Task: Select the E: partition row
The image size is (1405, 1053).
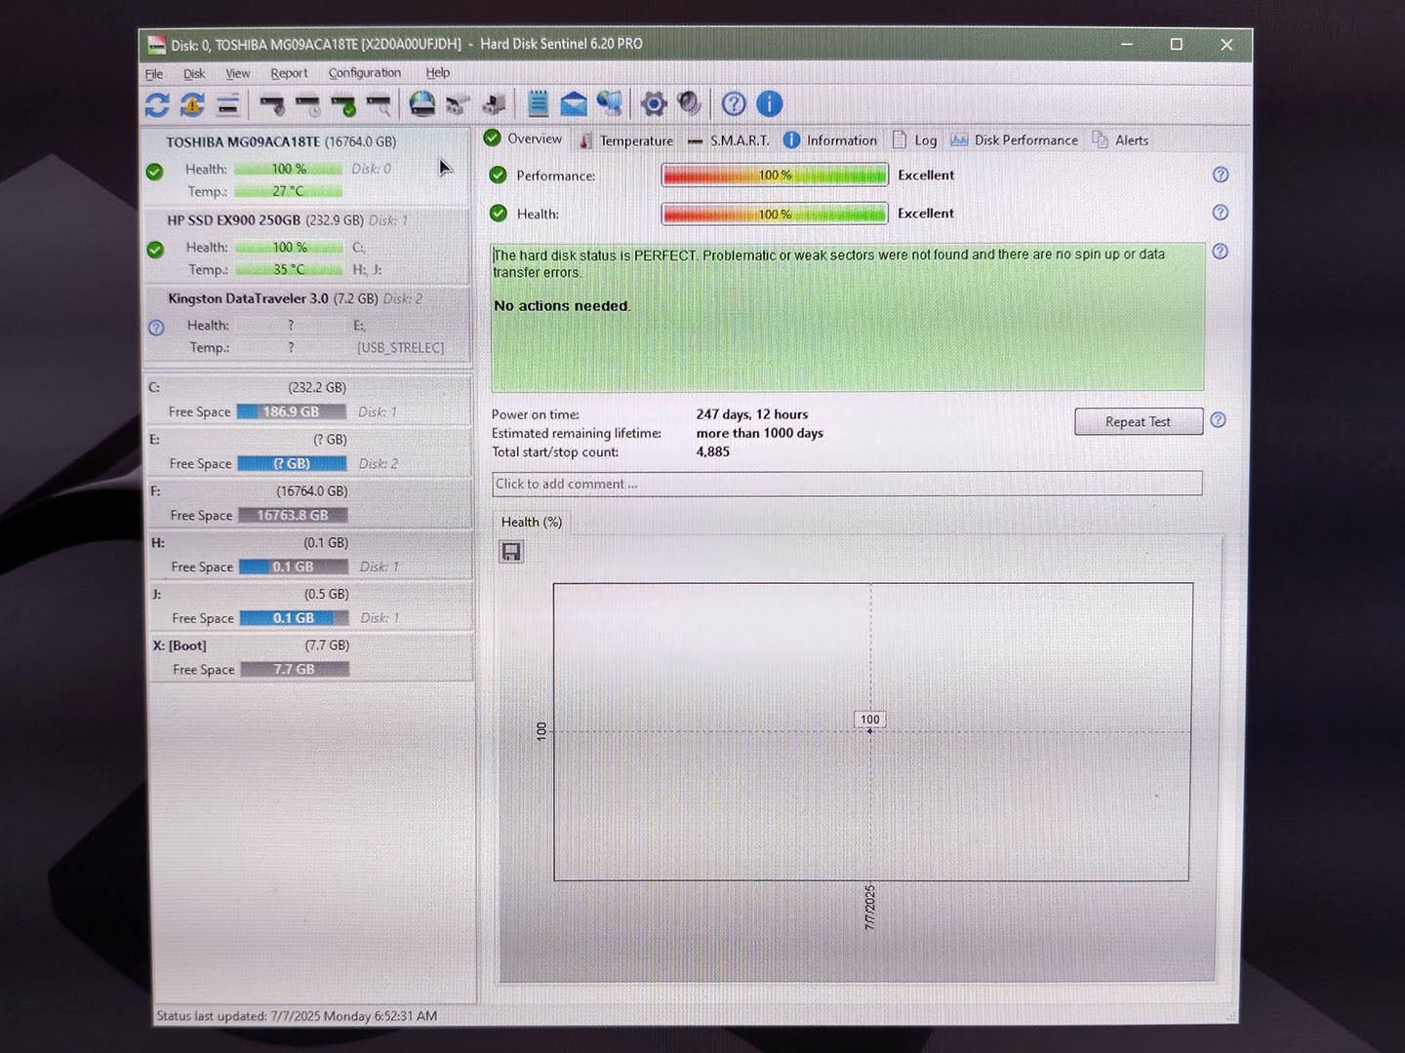Action: pyautogui.click(x=309, y=451)
